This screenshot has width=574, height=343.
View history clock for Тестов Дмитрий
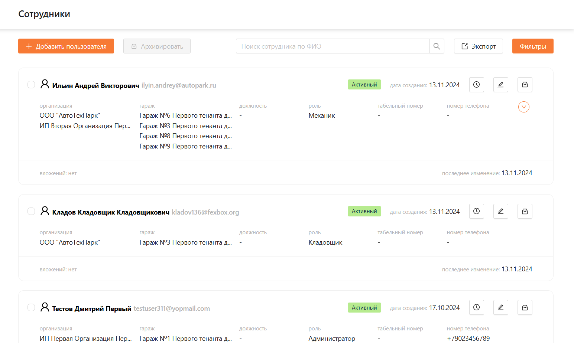[476, 307]
